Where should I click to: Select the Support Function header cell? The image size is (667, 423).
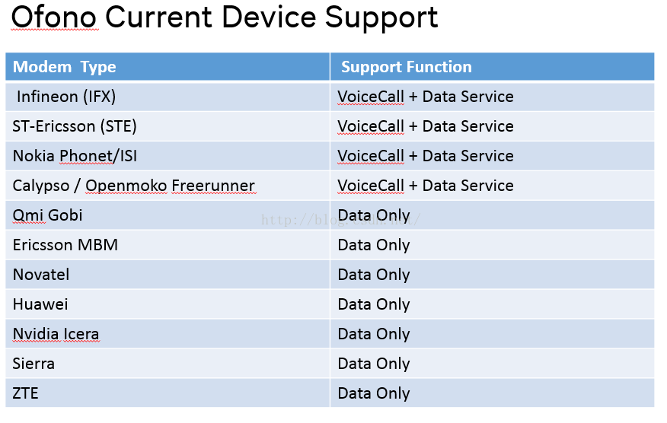pos(492,67)
